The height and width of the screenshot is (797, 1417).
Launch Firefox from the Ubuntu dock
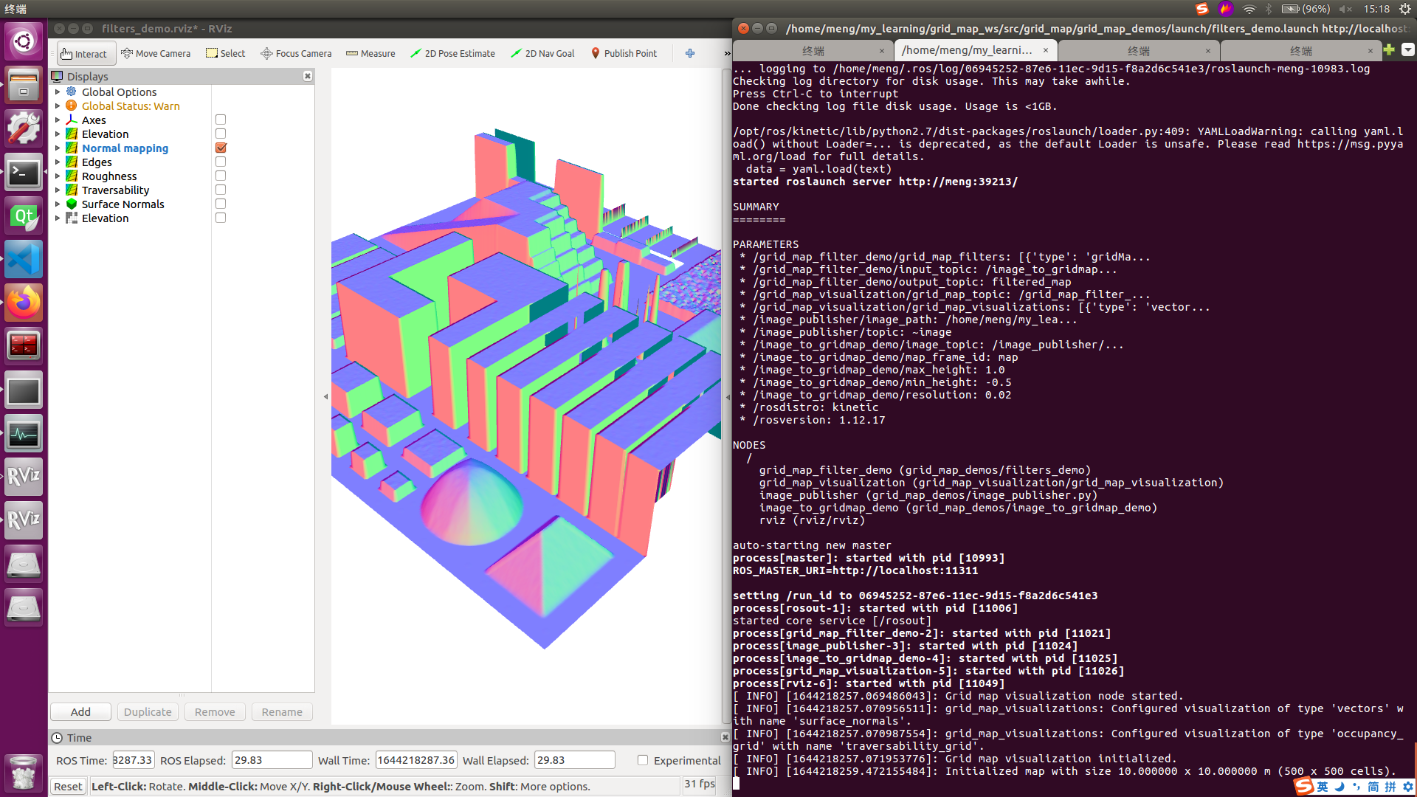tap(24, 302)
